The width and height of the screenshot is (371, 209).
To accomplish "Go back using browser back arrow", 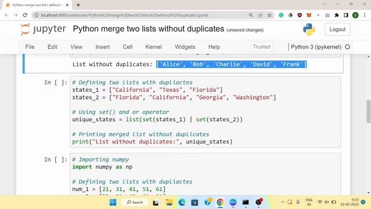I will (x=6, y=15).
